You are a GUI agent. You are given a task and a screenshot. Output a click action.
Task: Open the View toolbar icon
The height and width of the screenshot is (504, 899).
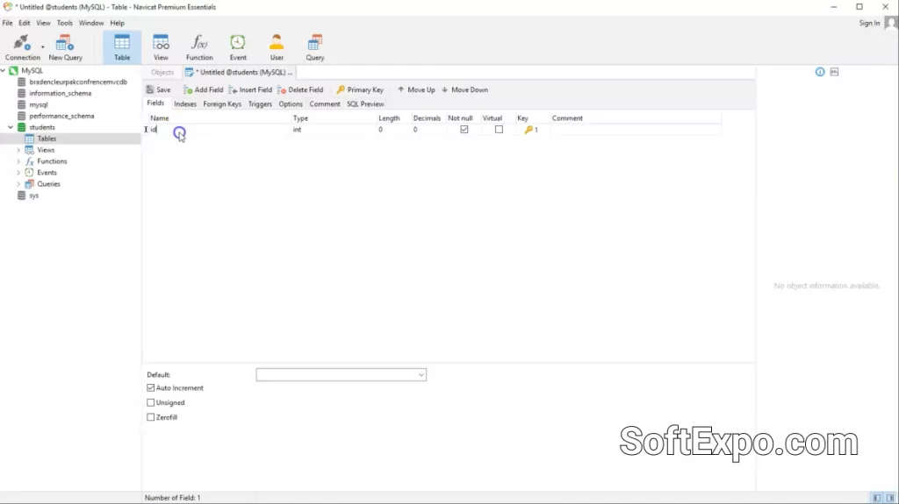point(161,47)
